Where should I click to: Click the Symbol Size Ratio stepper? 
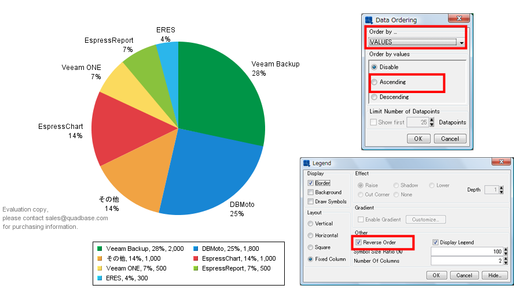(x=505, y=251)
